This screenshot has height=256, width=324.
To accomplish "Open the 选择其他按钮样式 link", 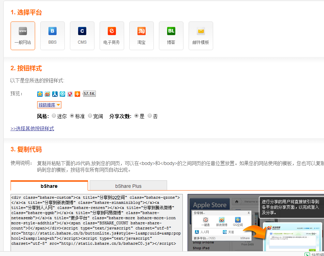I will (x=32, y=129).
